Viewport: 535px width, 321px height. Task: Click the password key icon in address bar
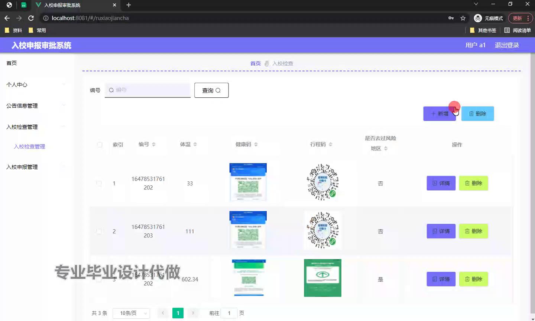(x=451, y=18)
